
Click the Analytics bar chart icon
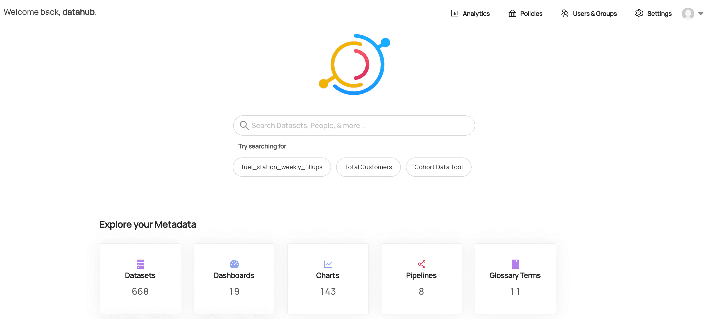[x=455, y=13]
